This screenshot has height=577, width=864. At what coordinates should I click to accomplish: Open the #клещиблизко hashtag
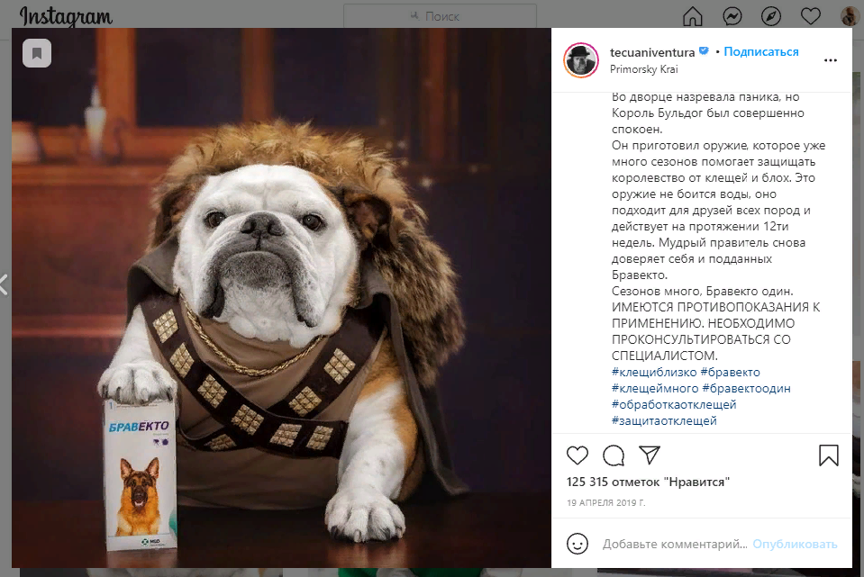point(654,372)
